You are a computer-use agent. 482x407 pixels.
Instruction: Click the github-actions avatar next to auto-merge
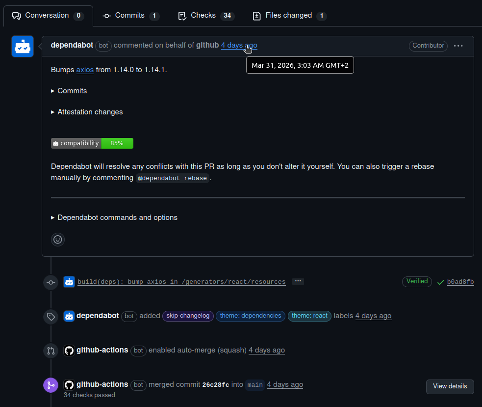(x=69, y=351)
